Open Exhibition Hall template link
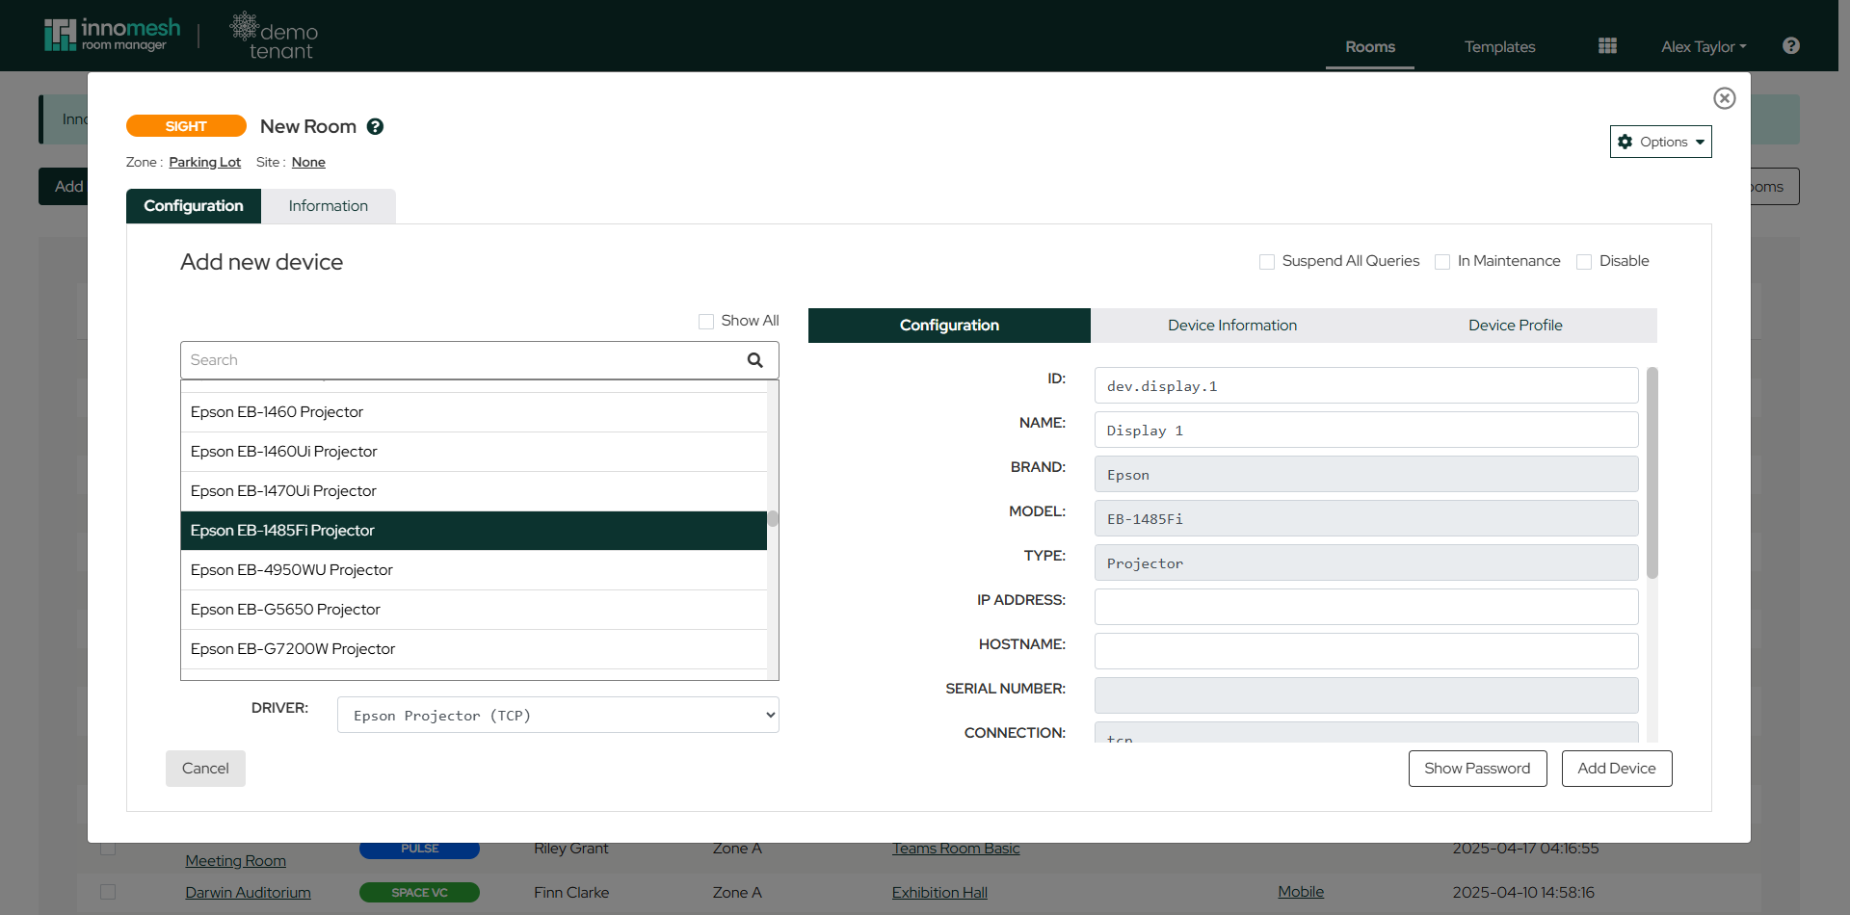The width and height of the screenshot is (1850, 915). click(939, 893)
